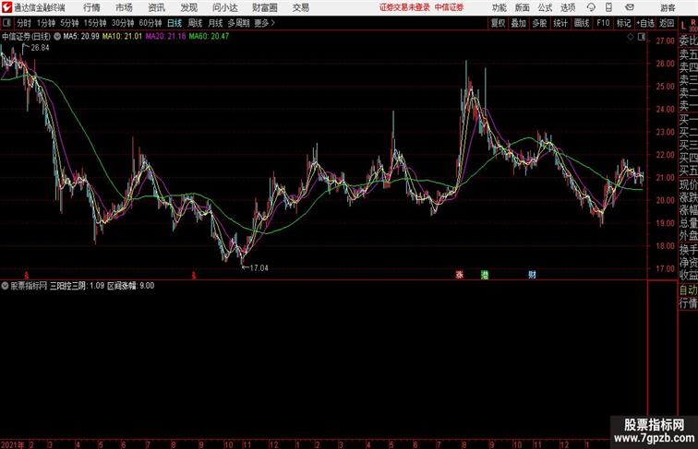Click the 返回 back button

click(667, 23)
